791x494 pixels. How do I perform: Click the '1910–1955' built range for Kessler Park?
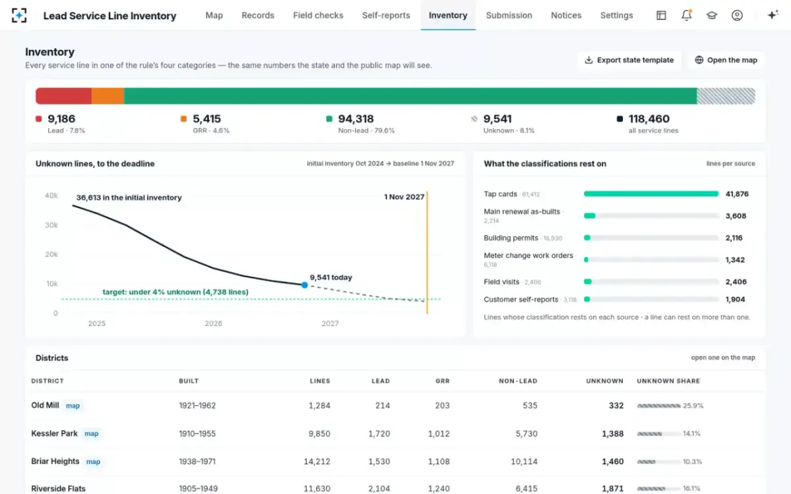198,434
